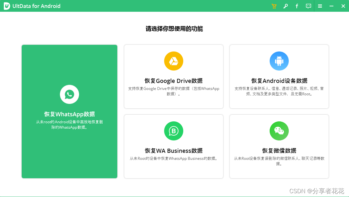The height and width of the screenshot is (197, 349).
Task: Select the 恢复Google Drive数据 title
Action: click(174, 81)
